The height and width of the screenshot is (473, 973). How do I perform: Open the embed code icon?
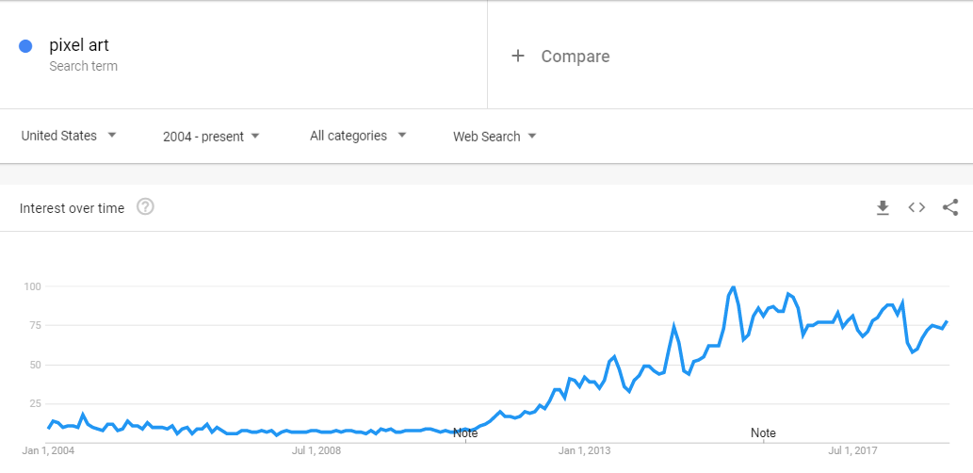[916, 208]
